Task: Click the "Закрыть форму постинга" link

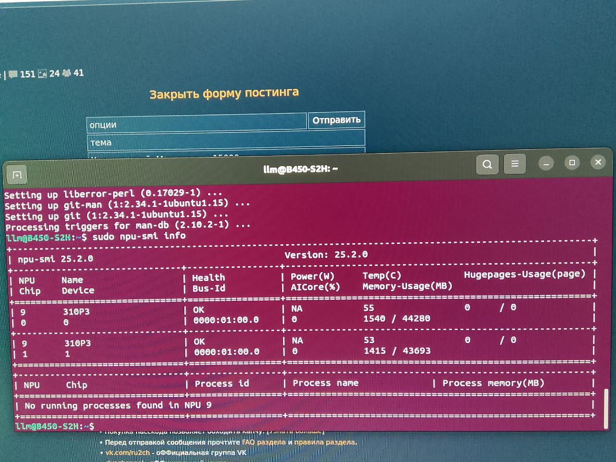Action: (x=224, y=93)
